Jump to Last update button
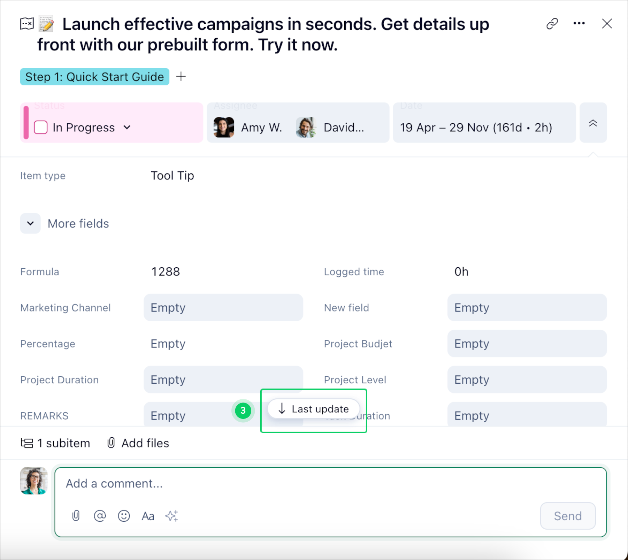The image size is (628, 560). [314, 408]
